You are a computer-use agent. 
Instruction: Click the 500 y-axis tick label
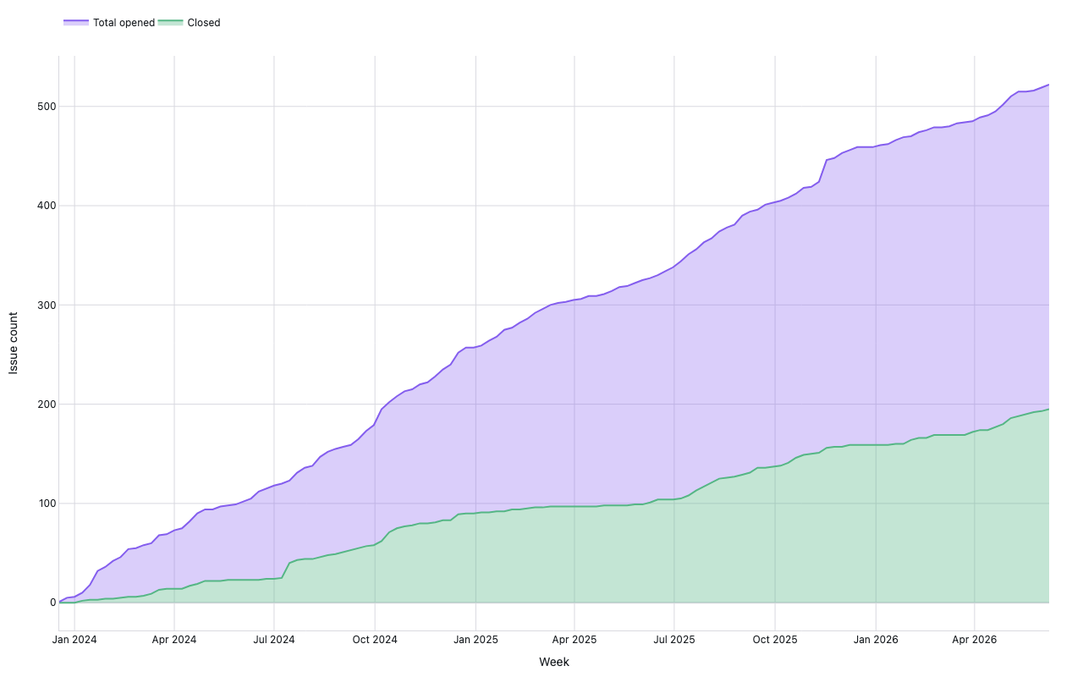[x=46, y=107]
